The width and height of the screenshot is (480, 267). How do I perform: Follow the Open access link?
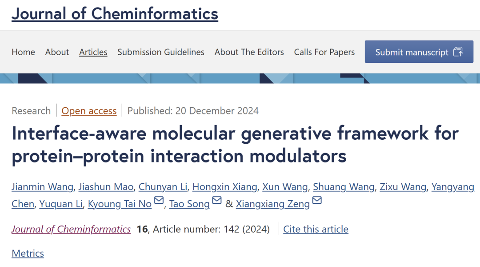coord(89,111)
